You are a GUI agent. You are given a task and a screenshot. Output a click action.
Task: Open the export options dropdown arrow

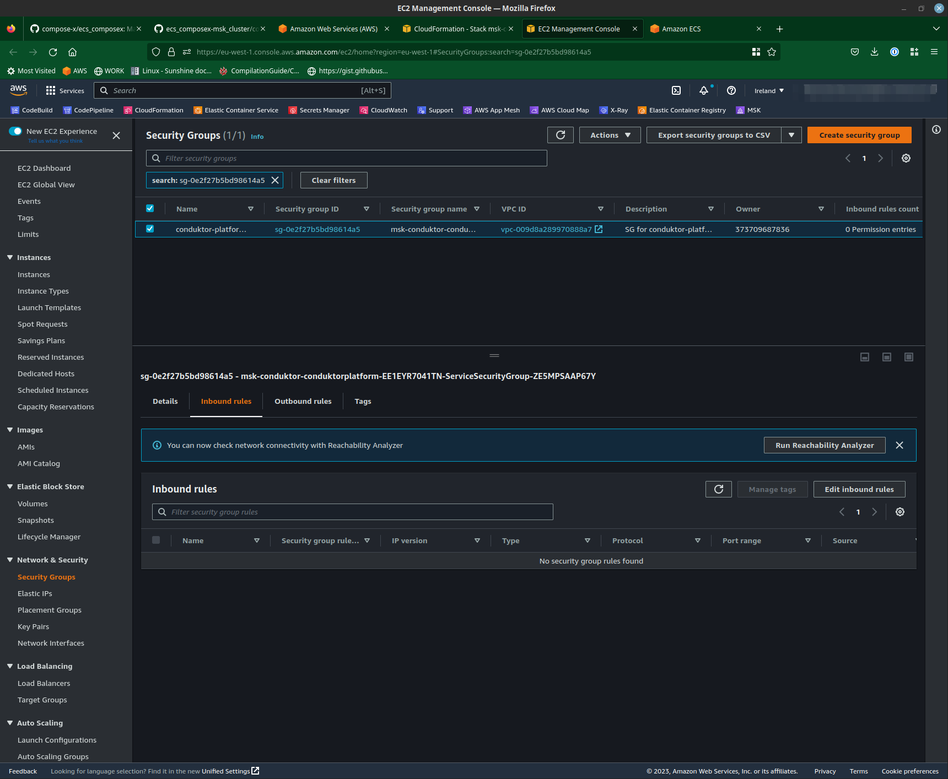(x=791, y=135)
